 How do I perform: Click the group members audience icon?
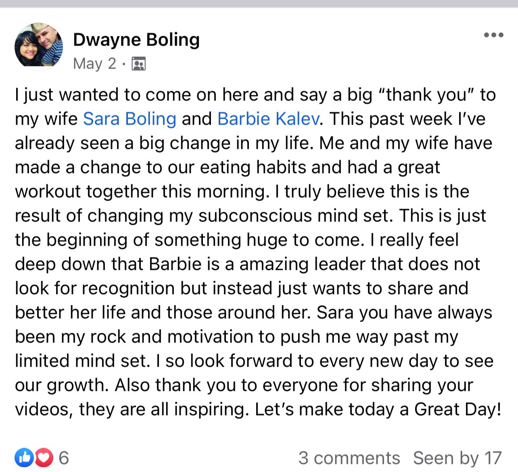coord(139,64)
